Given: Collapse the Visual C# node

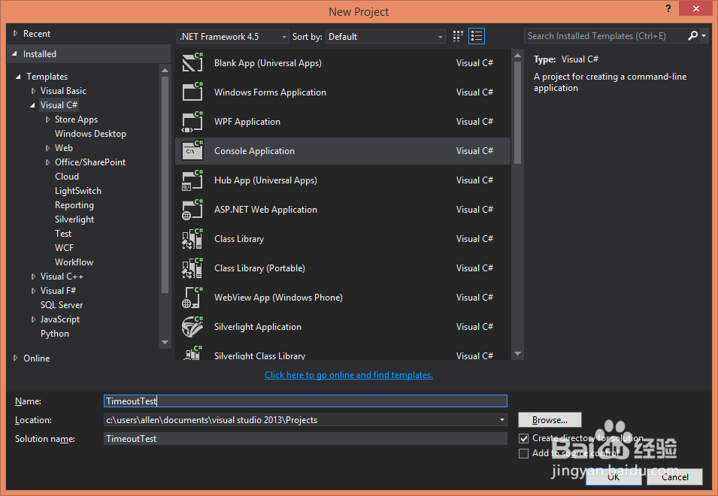Looking at the screenshot, I should click(x=32, y=105).
